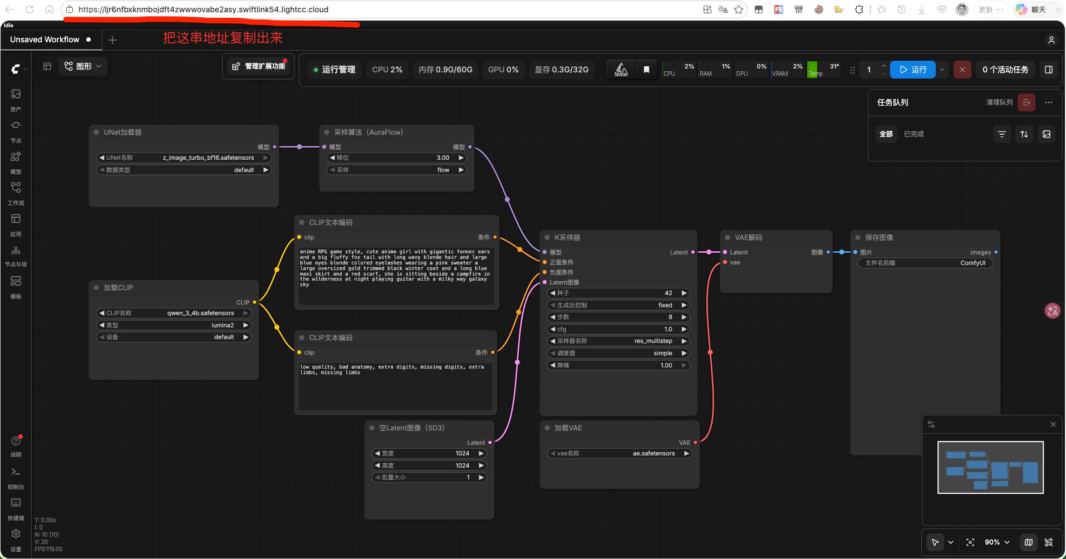Open the CLIP名称 combo box
This screenshot has height=559, width=1066.
[174, 313]
